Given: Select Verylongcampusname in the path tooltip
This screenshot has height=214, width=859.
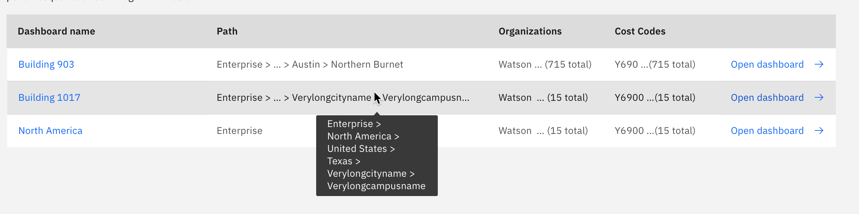Looking at the screenshot, I should pos(376,186).
